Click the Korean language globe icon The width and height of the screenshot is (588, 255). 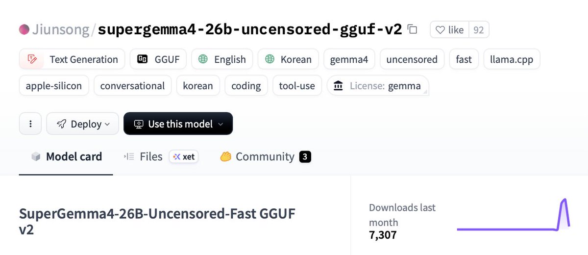pos(269,59)
